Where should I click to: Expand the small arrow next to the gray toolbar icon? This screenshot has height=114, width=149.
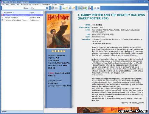click(x=59, y=8)
